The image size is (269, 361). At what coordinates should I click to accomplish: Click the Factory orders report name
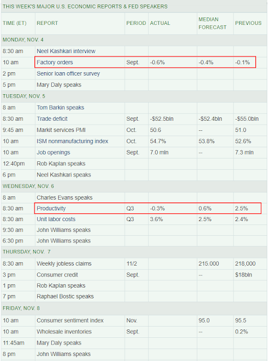[55, 63]
